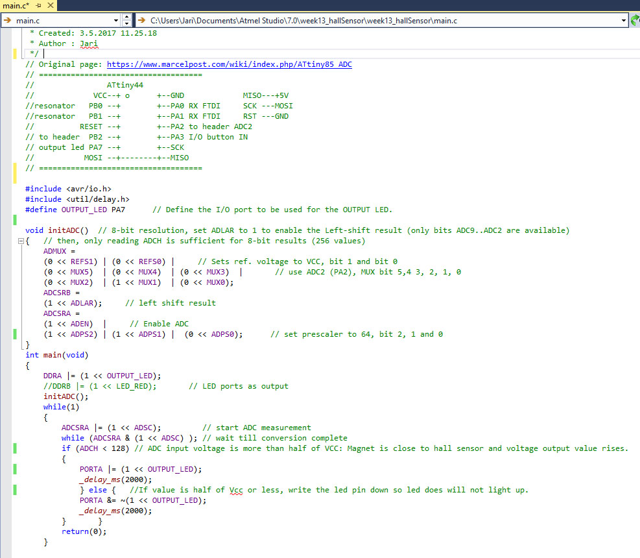Image resolution: width=640 pixels, height=558 pixels.
Task: Click on 'Author : Jari' comment
Action: click(67, 43)
